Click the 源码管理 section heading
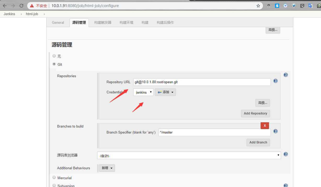Viewport: 321px width, 187px height. 62,45
